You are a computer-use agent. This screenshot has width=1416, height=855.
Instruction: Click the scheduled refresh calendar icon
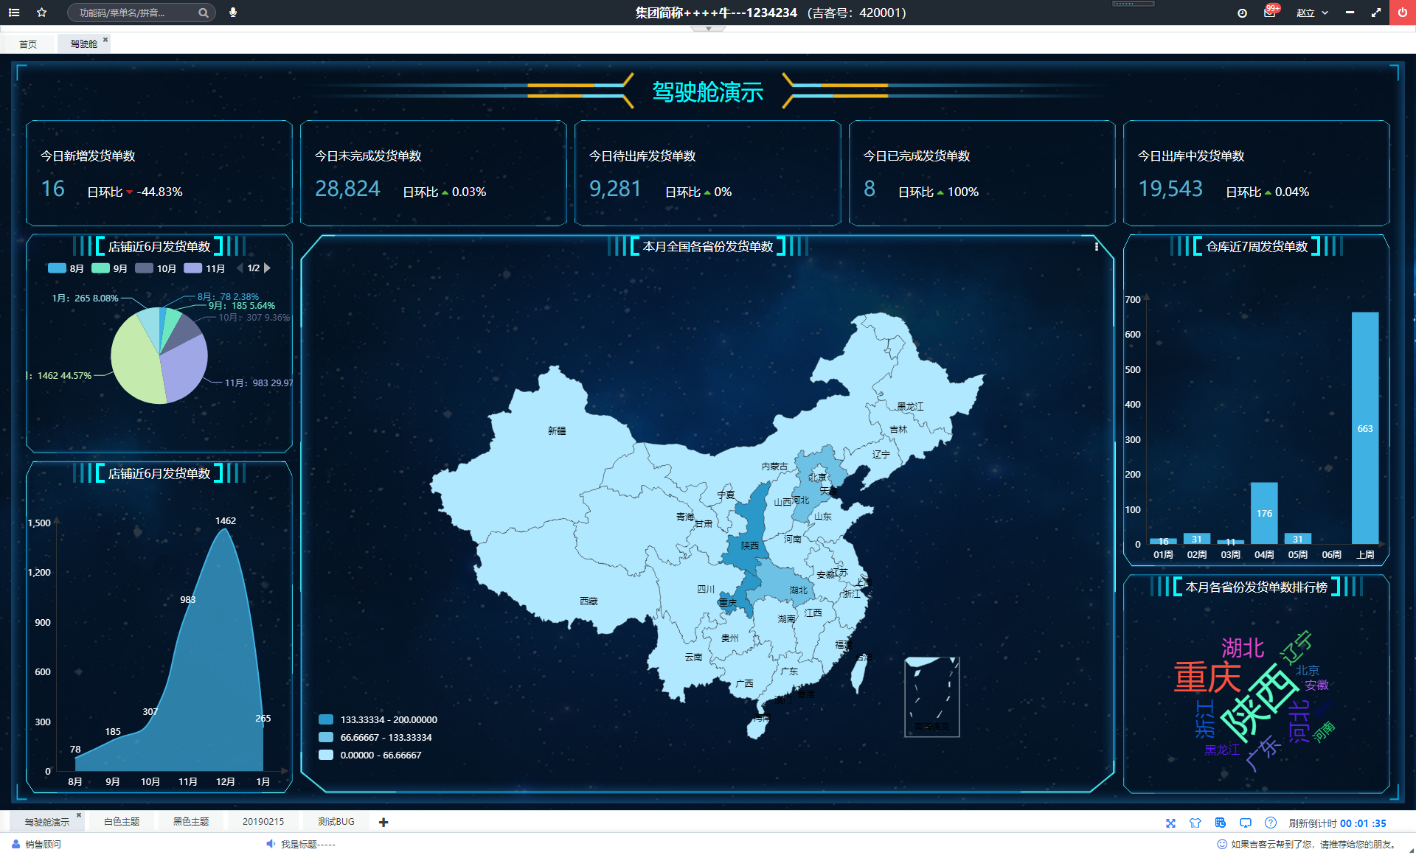pos(1221,823)
